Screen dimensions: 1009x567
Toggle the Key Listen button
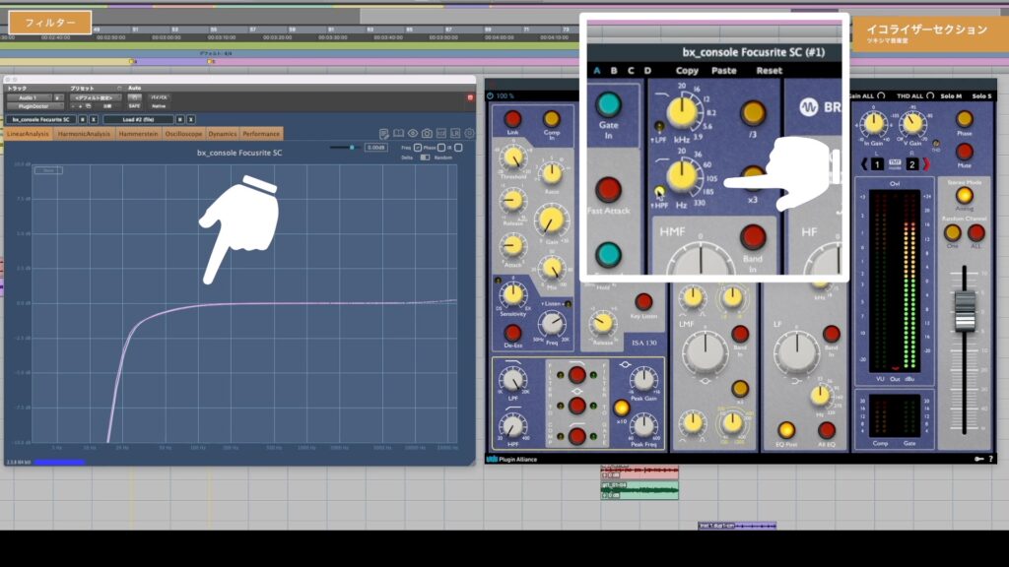coord(642,301)
